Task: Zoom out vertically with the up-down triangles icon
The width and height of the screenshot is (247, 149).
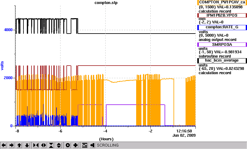Action: (x=59, y=145)
